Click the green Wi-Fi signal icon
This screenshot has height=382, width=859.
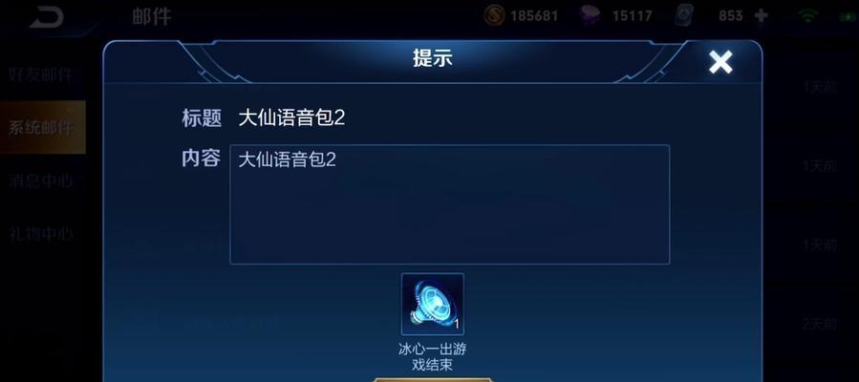pyautogui.click(x=808, y=15)
